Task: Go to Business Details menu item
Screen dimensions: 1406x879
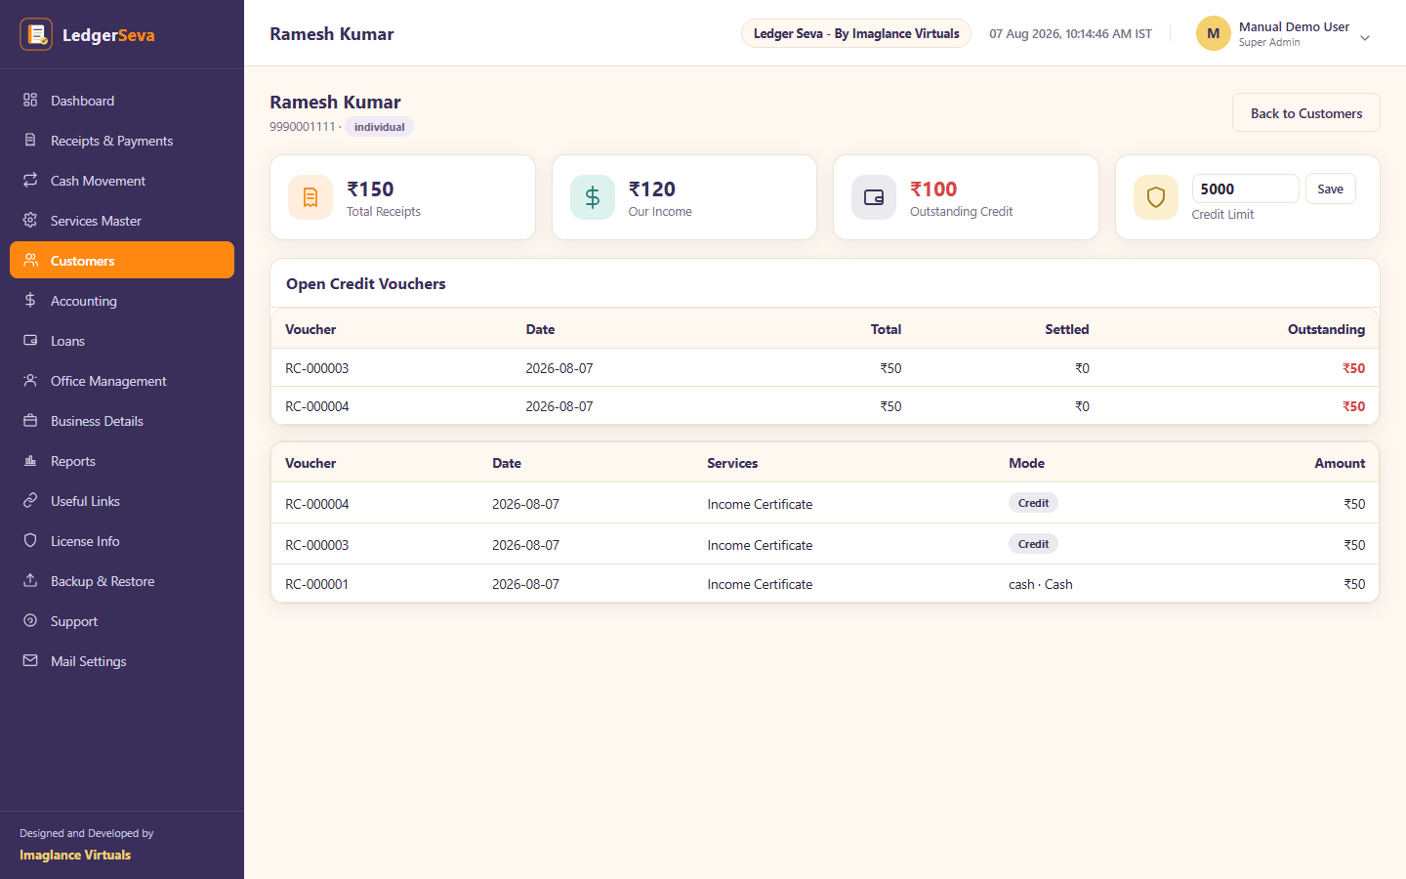Action: (122, 420)
